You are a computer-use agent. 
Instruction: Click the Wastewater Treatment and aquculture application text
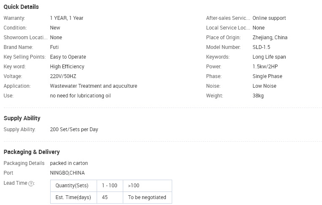tap(93, 86)
